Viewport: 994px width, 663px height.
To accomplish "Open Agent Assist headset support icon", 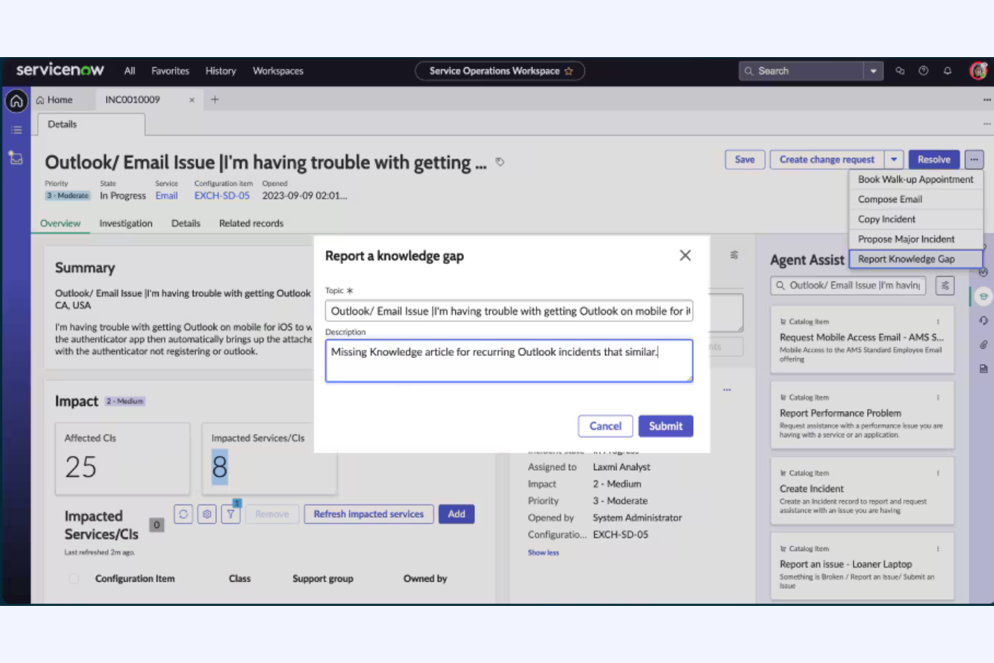I will pyautogui.click(x=983, y=321).
